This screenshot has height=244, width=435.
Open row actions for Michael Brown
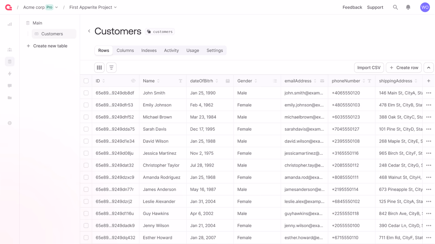coord(429,117)
